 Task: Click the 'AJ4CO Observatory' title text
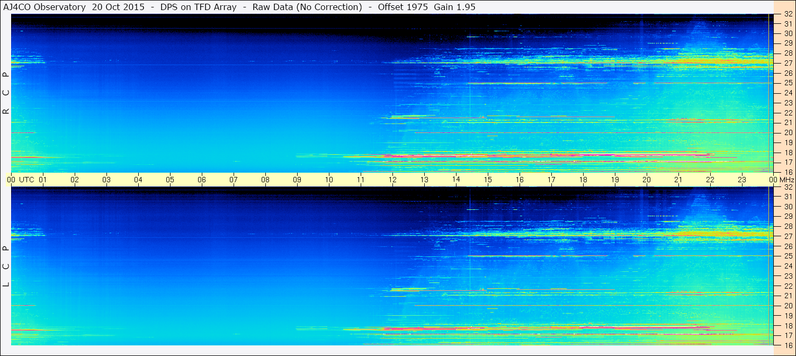44,7
